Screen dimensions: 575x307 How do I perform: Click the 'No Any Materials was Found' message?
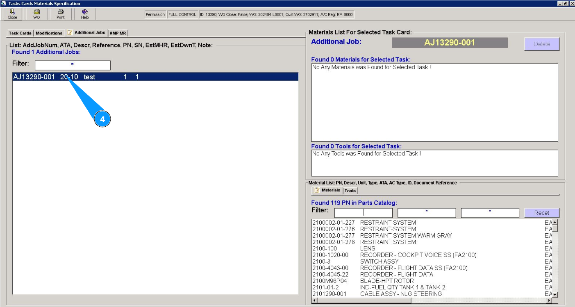coord(371,67)
